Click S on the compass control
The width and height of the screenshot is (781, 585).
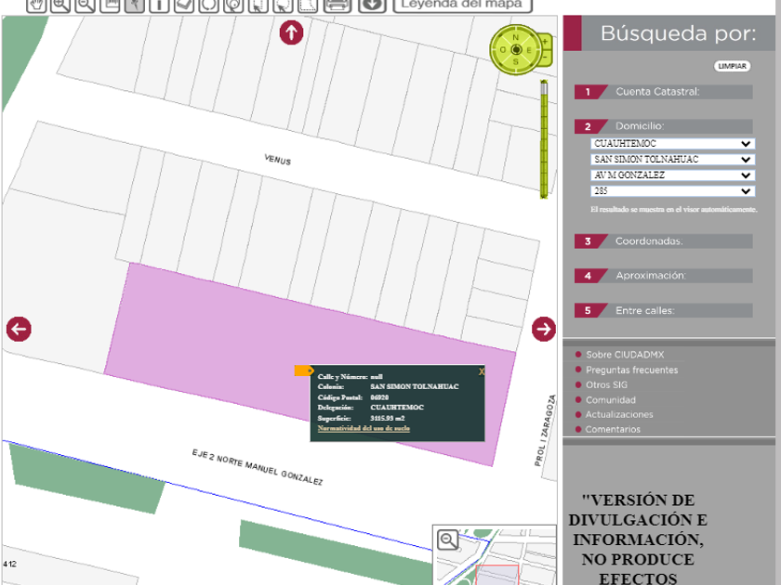[x=515, y=61]
